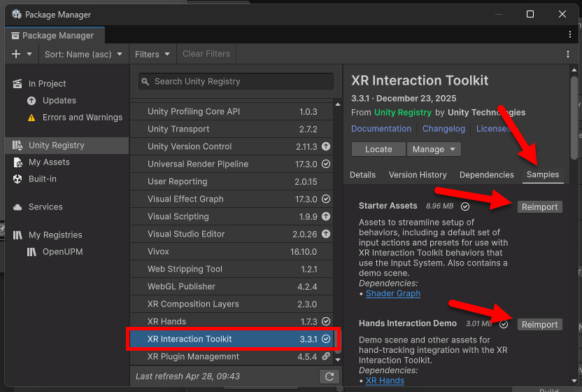This screenshot has width=582, height=392.
Task: Click dependency link icon for XR Plugin Management
Action: (x=326, y=356)
